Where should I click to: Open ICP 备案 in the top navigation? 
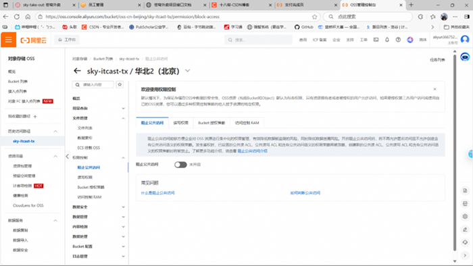coord(320,40)
